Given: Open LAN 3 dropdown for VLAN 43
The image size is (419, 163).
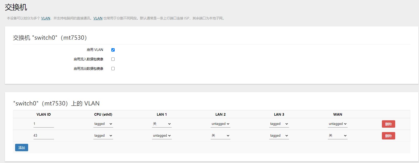Looking at the screenshot, I should tap(279, 136).
